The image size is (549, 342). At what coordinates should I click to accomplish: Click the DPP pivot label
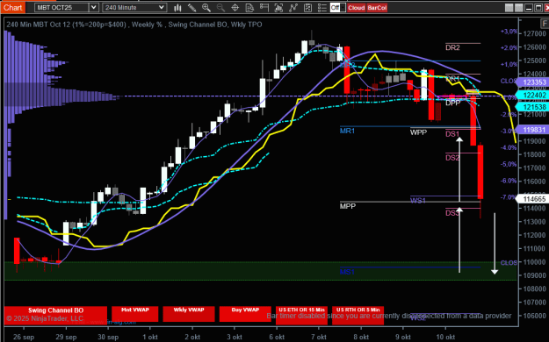[x=452, y=103]
